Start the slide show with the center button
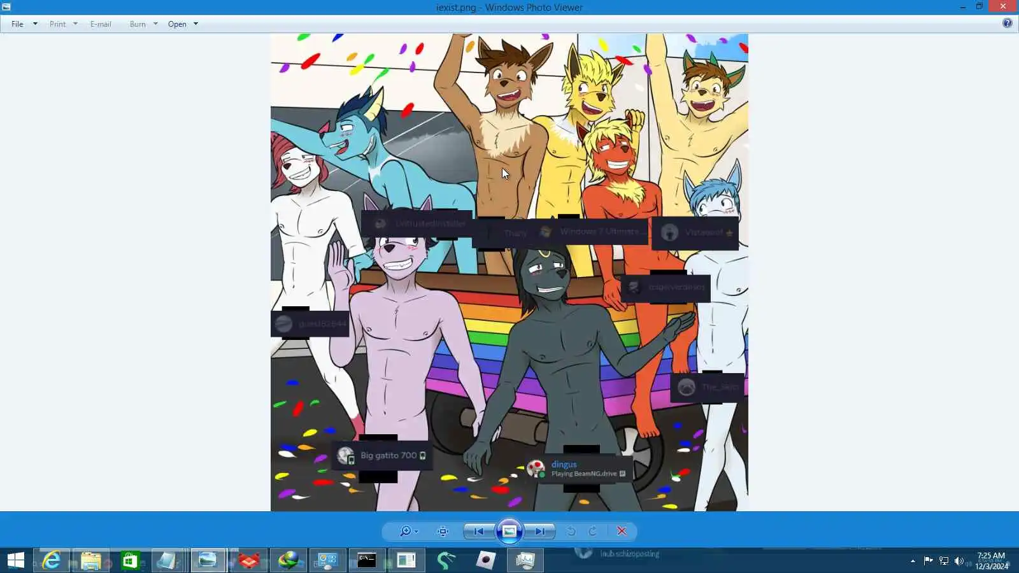 click(509, 531)
